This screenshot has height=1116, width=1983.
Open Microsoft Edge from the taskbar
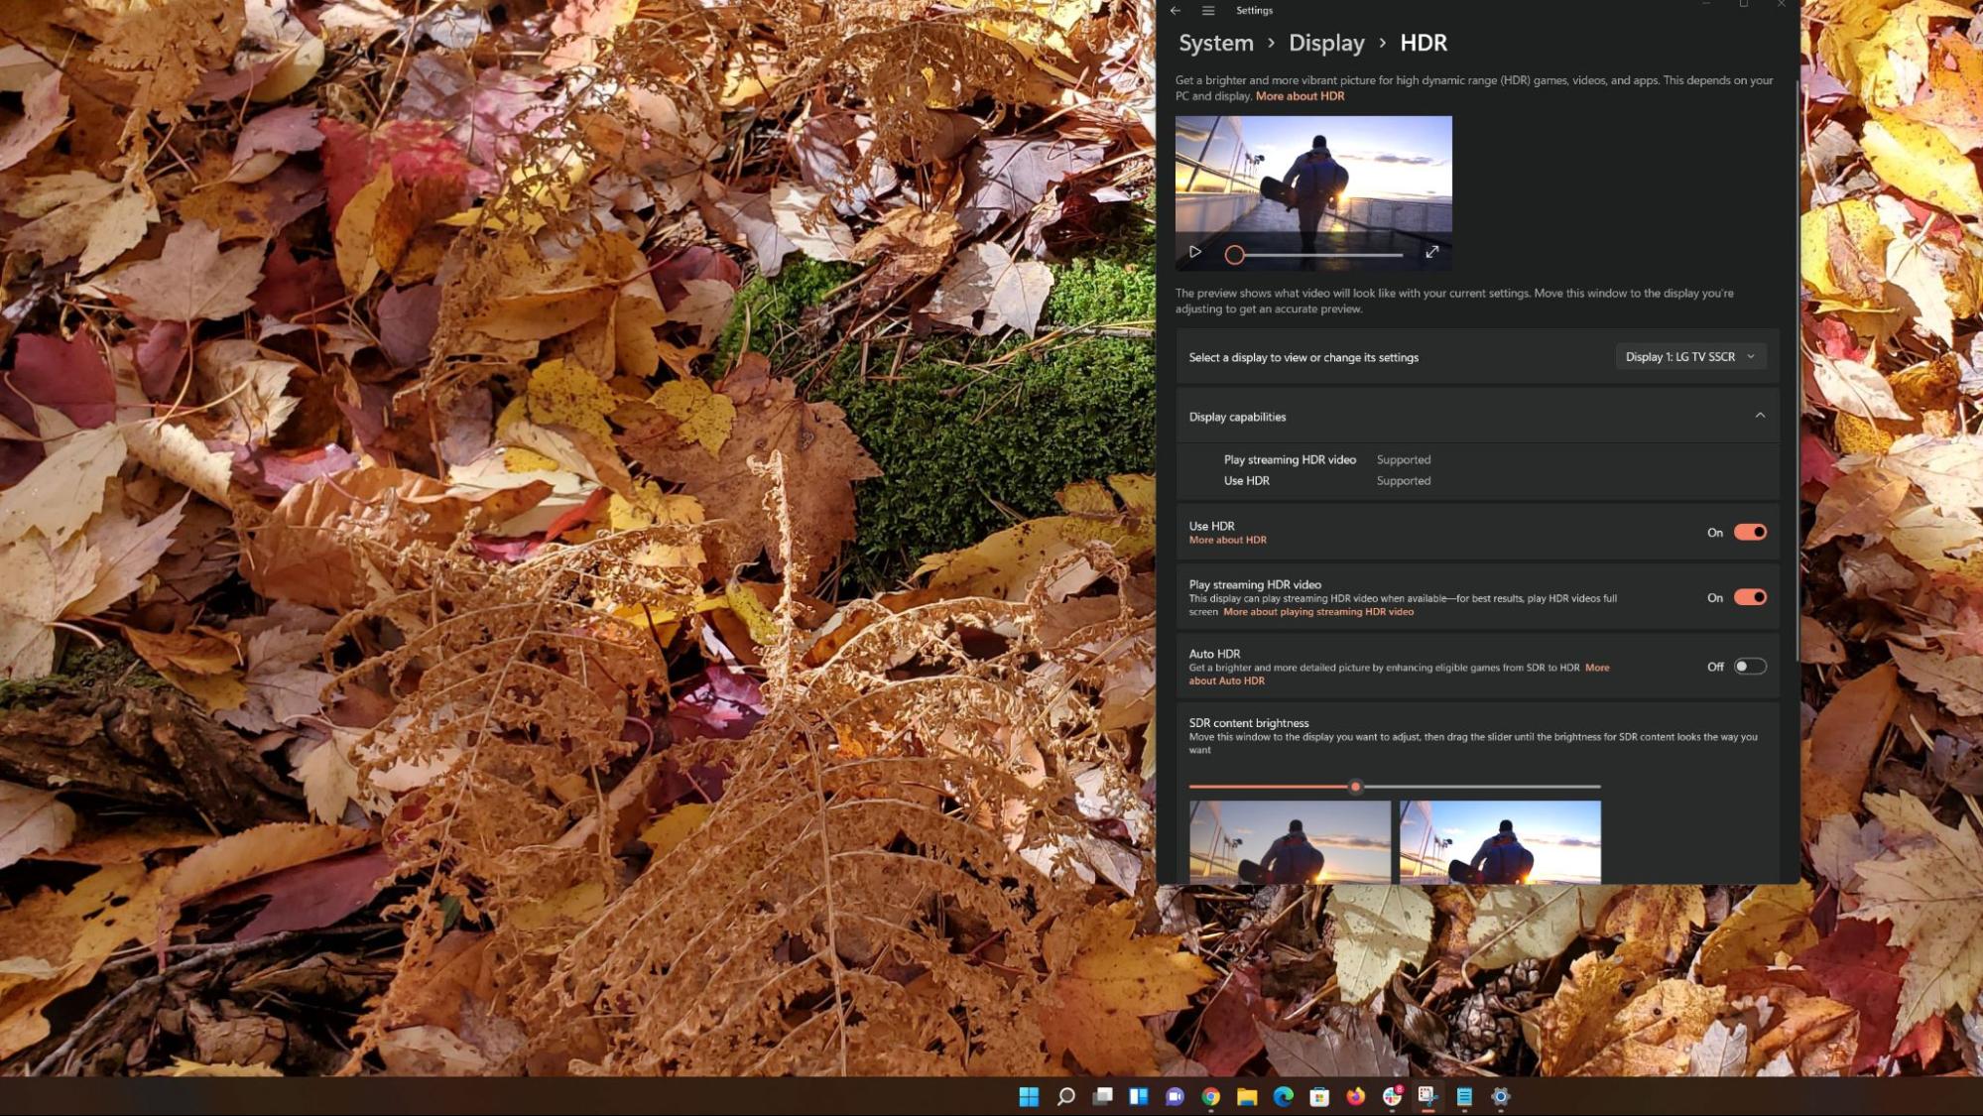1285,1098
